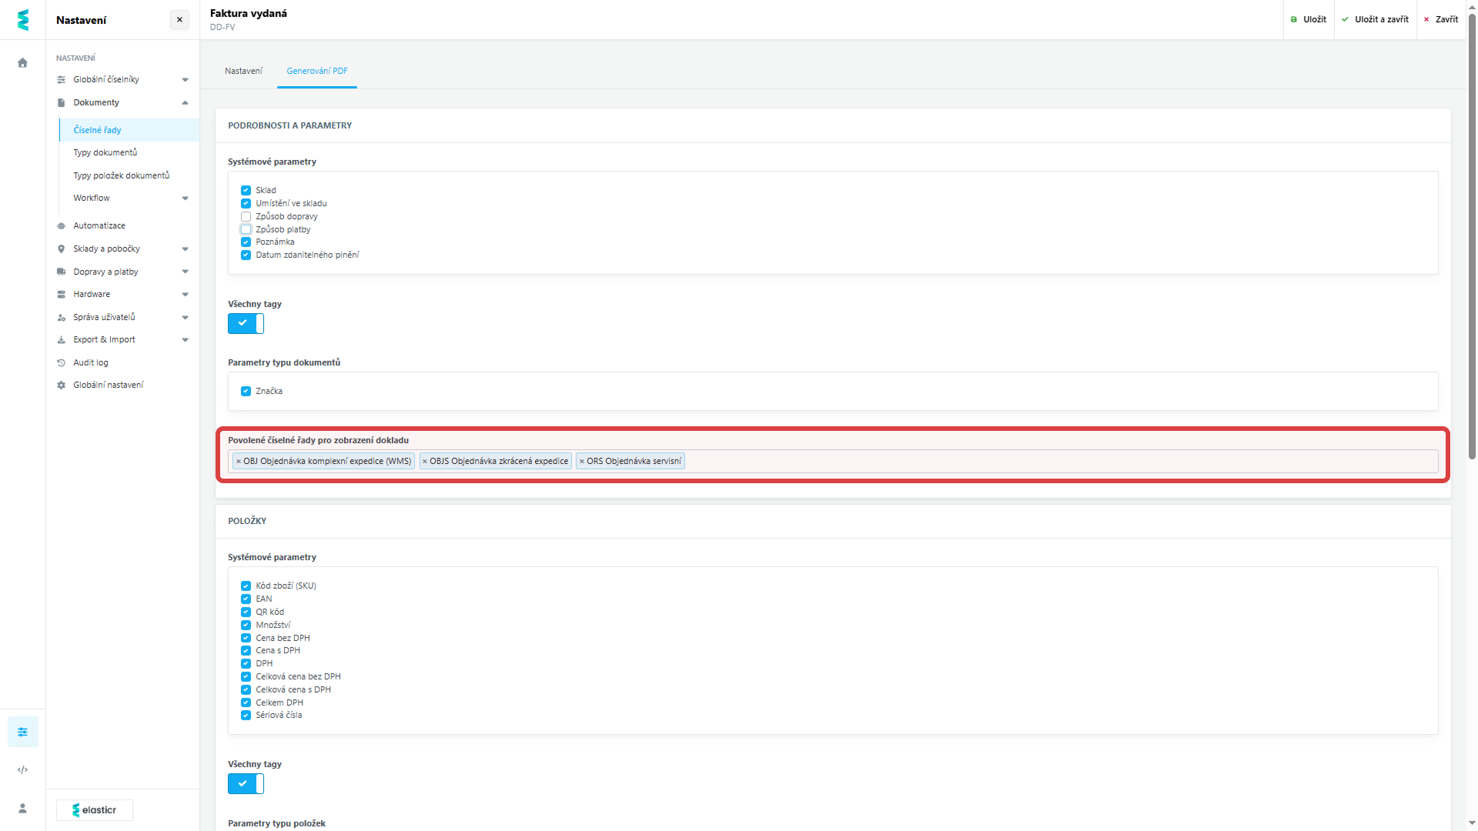This screenshot has width=1478, height=831.
Task: Collapse the Dokumenty menu arrow
Action: 185,102
